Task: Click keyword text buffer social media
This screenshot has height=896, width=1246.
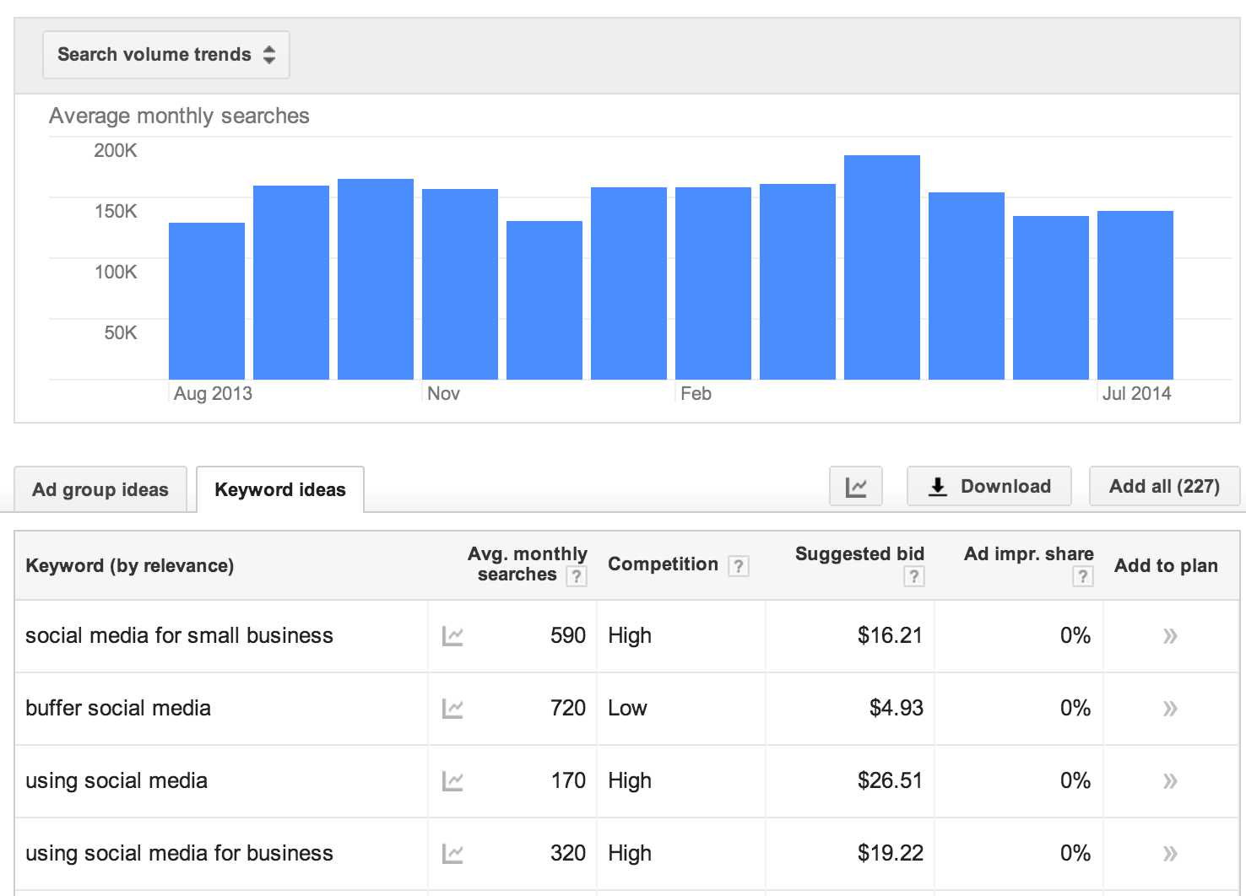Action: click(118, 708)
